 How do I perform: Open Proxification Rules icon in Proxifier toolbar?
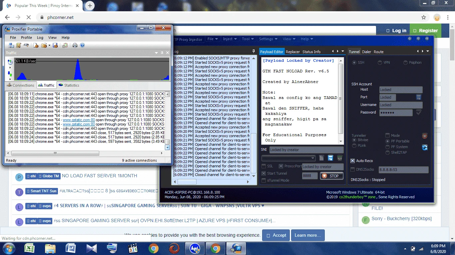point(19,45)
